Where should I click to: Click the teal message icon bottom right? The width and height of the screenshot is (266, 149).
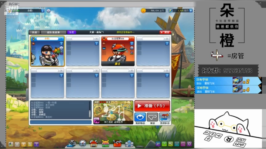click(x=177, y=144)
